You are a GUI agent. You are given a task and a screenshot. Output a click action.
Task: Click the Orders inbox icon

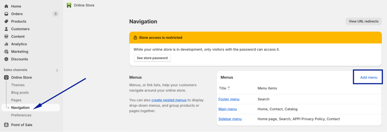(6, 14)
